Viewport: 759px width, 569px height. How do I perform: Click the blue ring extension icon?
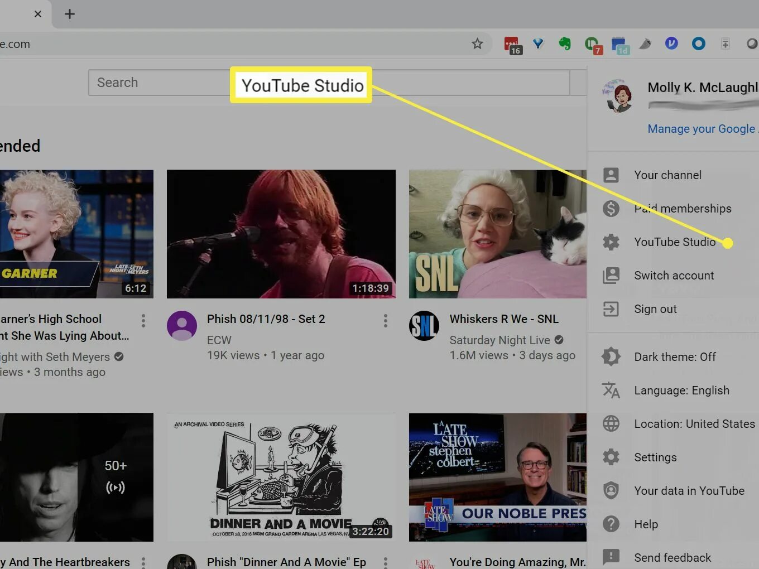click(699, 44)
